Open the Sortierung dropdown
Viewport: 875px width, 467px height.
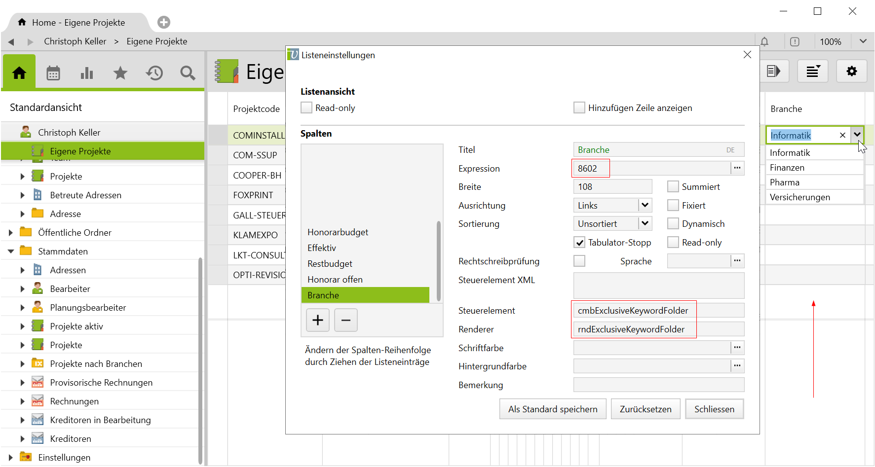pyautogui.click(x=645, y=223)
